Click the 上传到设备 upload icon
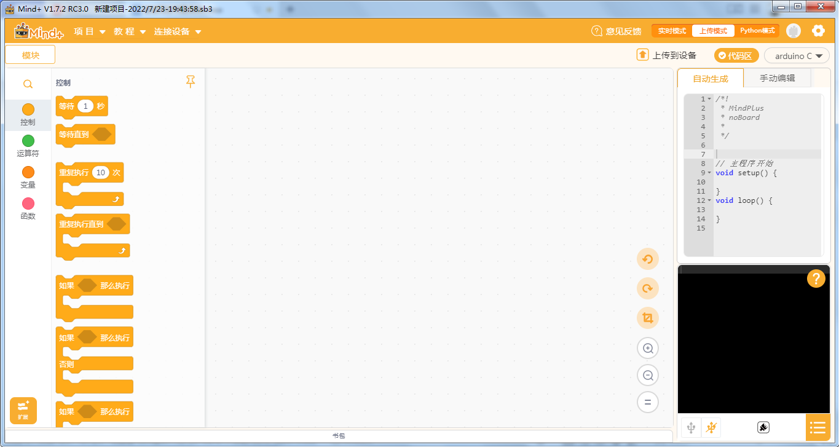The image size is (839, 447). tap(643, 55)
